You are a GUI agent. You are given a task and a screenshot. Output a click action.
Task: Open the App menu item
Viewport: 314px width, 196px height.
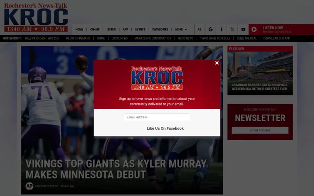125,30
